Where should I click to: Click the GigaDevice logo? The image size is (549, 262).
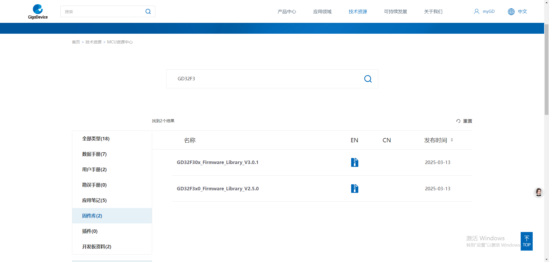(x=38, y=11)
